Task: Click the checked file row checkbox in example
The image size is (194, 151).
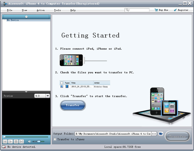Action: (x=62, y=86)
